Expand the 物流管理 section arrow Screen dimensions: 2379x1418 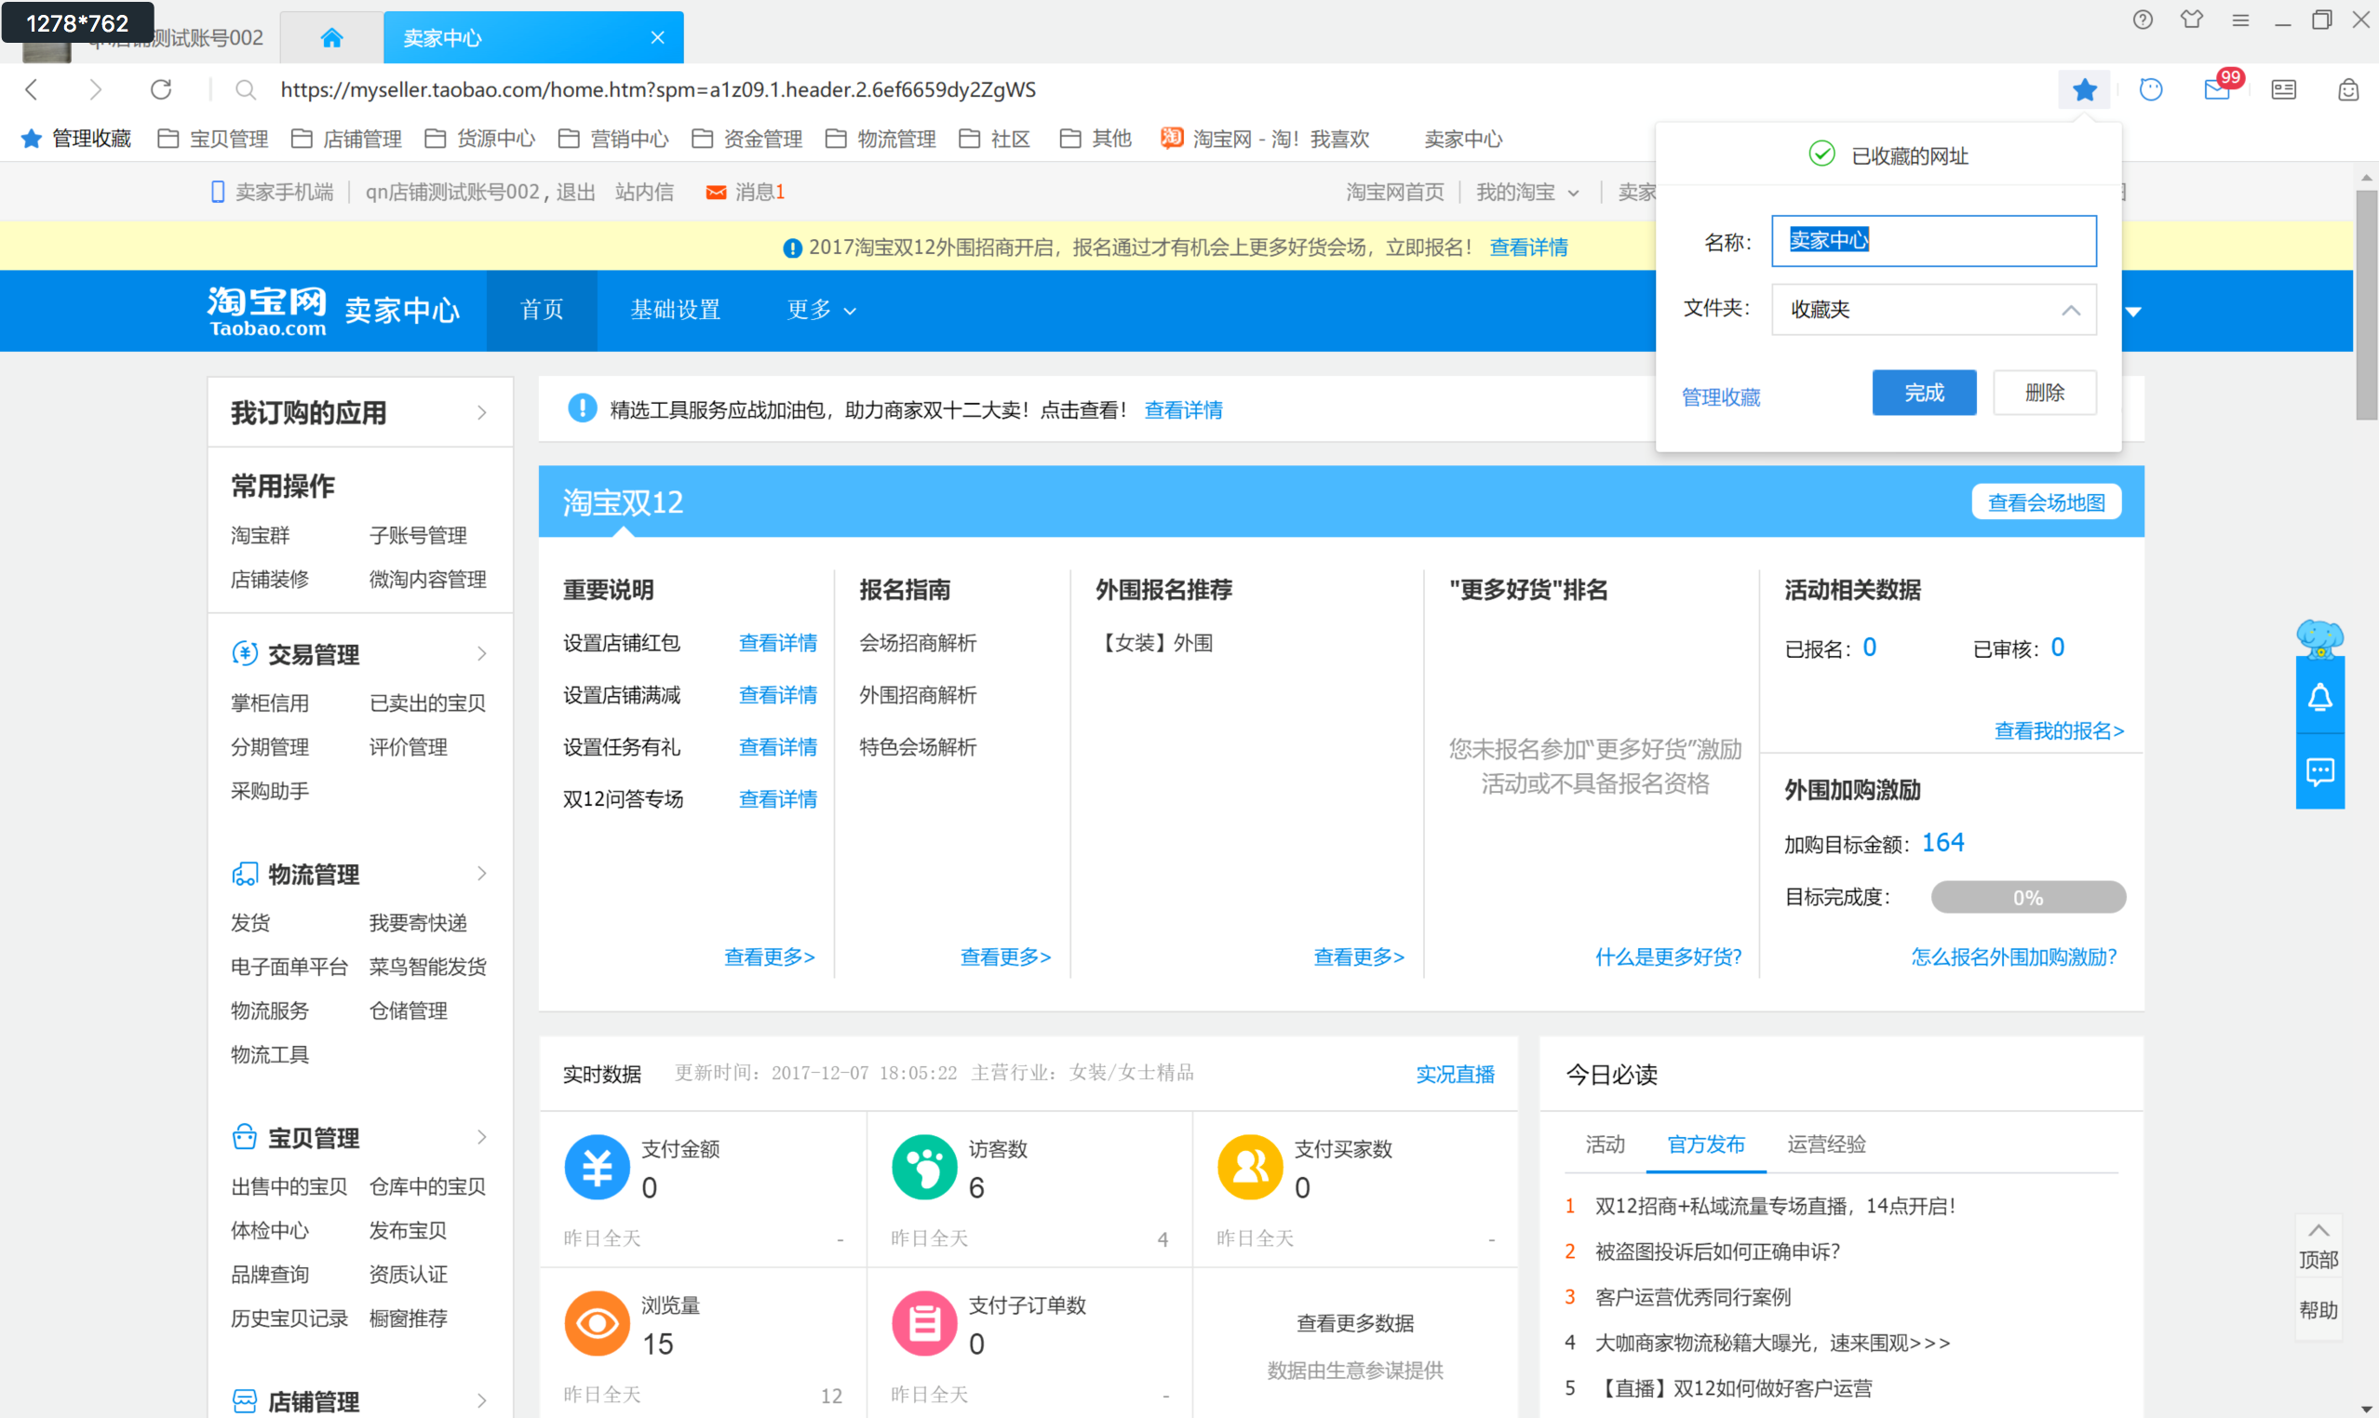[x=482, y=874]
